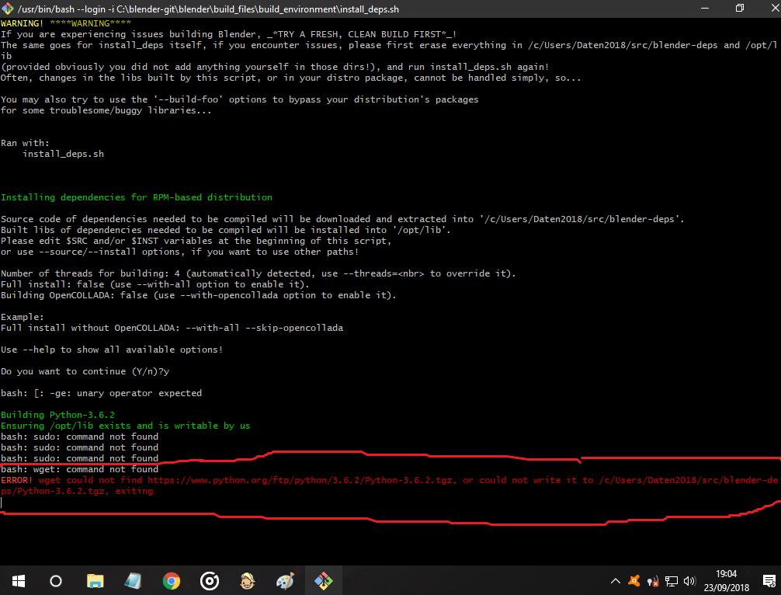This screenshot has height=595, width=781.
Task: Open the Windows Start menu
Action: click(x=19, y=581)
